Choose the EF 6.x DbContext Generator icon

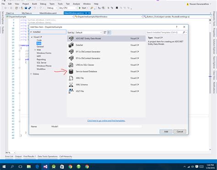tap(71, 58)
